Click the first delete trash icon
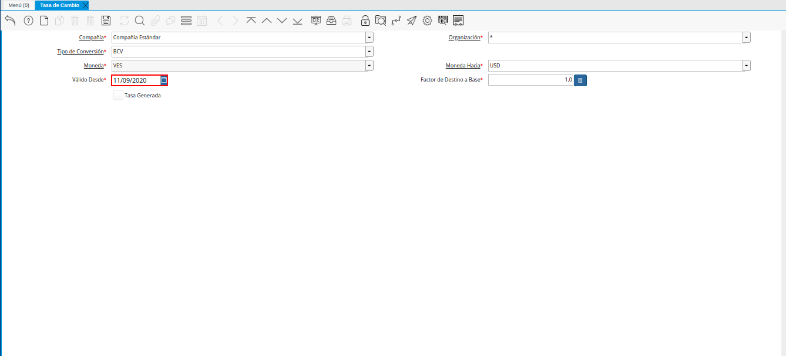 pyautogui.click(x=75, y=21)
